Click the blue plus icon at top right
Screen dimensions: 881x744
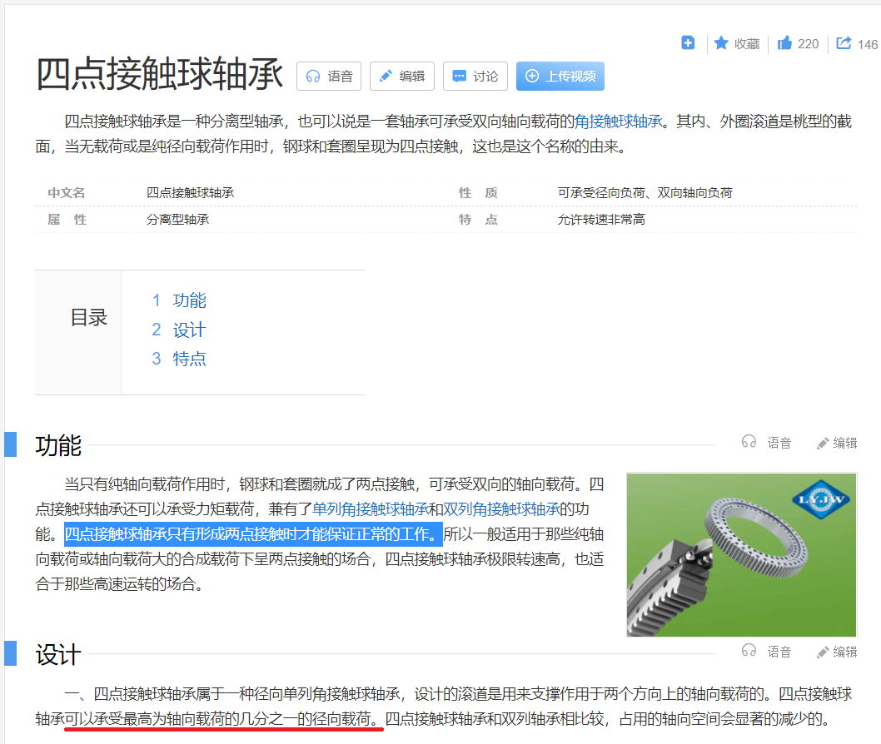pyautogui.click(x=688, y=42)
